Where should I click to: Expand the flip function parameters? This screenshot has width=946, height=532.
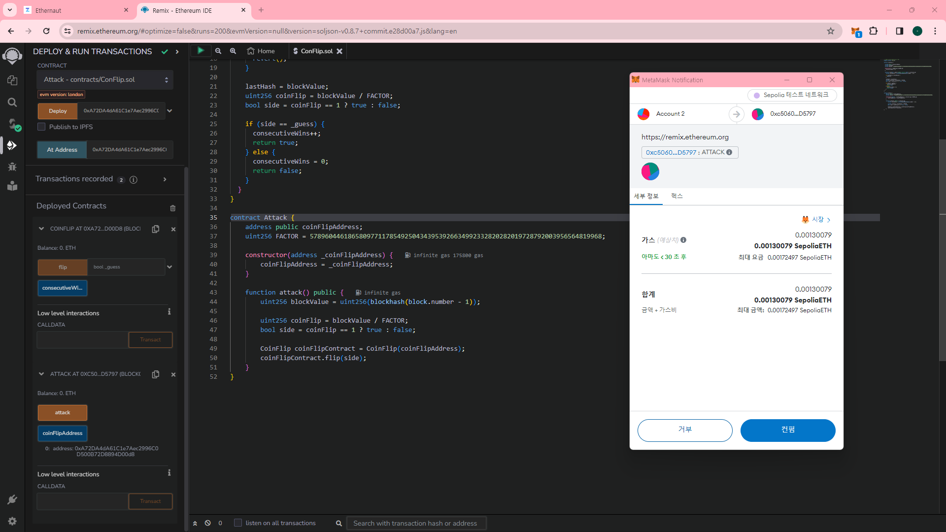point(169,267)
